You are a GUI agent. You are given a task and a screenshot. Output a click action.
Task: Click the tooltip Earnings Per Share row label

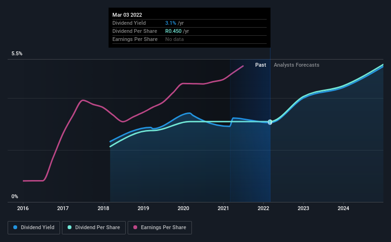135,39
